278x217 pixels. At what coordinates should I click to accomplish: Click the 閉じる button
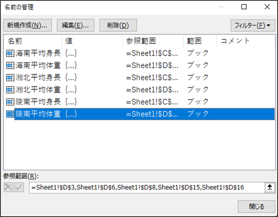(256, 207)
